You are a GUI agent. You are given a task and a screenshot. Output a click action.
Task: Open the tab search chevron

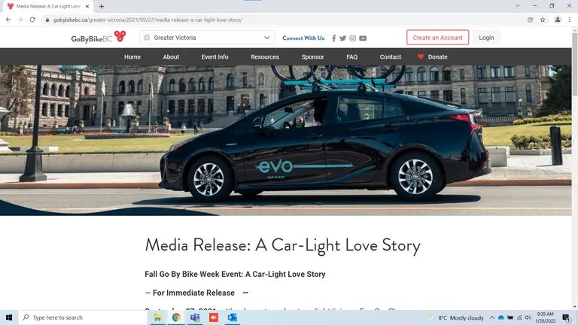tap(518, 6)
